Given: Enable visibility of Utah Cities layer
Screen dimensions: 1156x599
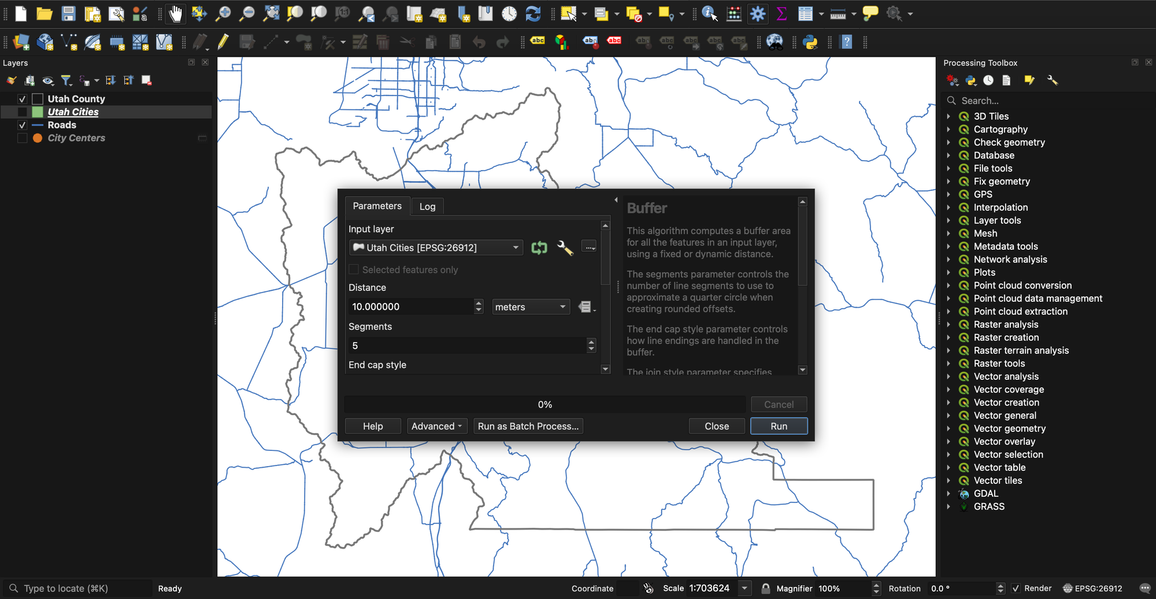Looking at the screenshot, I should click(x=23, y=112).
